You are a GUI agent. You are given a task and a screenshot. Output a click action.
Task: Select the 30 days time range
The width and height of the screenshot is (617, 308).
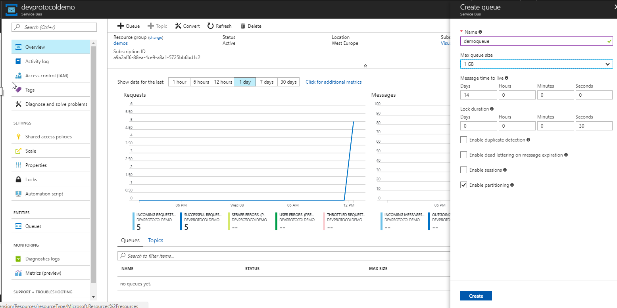(x=288, y=82)
